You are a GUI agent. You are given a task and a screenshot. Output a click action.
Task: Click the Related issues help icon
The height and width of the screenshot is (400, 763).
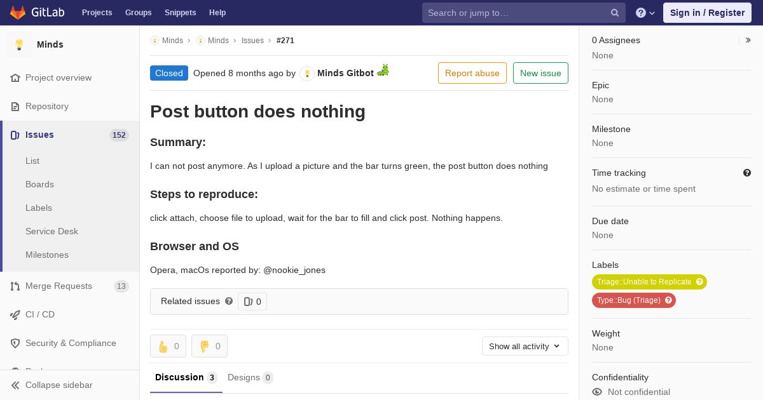[x=229, y=301]
